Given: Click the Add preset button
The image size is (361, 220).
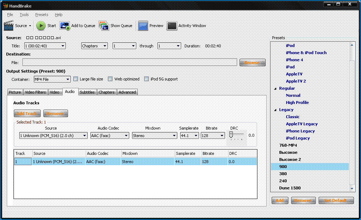Looking at the screenshot, I should (x=280, y=200).
